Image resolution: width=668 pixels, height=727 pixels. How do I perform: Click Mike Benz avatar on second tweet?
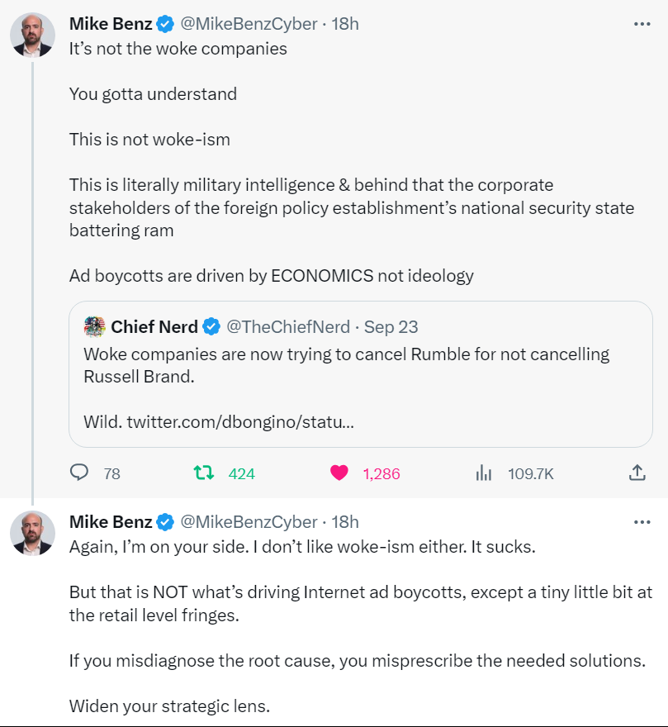(x=32, y=533)
